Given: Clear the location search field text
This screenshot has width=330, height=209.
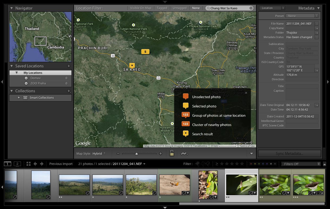Looking at the screenshot, I should tap(251, 8).
